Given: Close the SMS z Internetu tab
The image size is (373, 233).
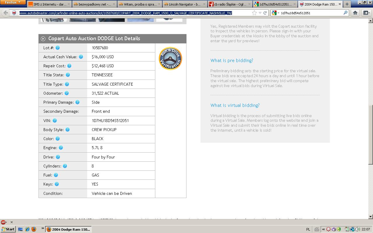Looking at the screenshot, I should [x=69, y=4].
